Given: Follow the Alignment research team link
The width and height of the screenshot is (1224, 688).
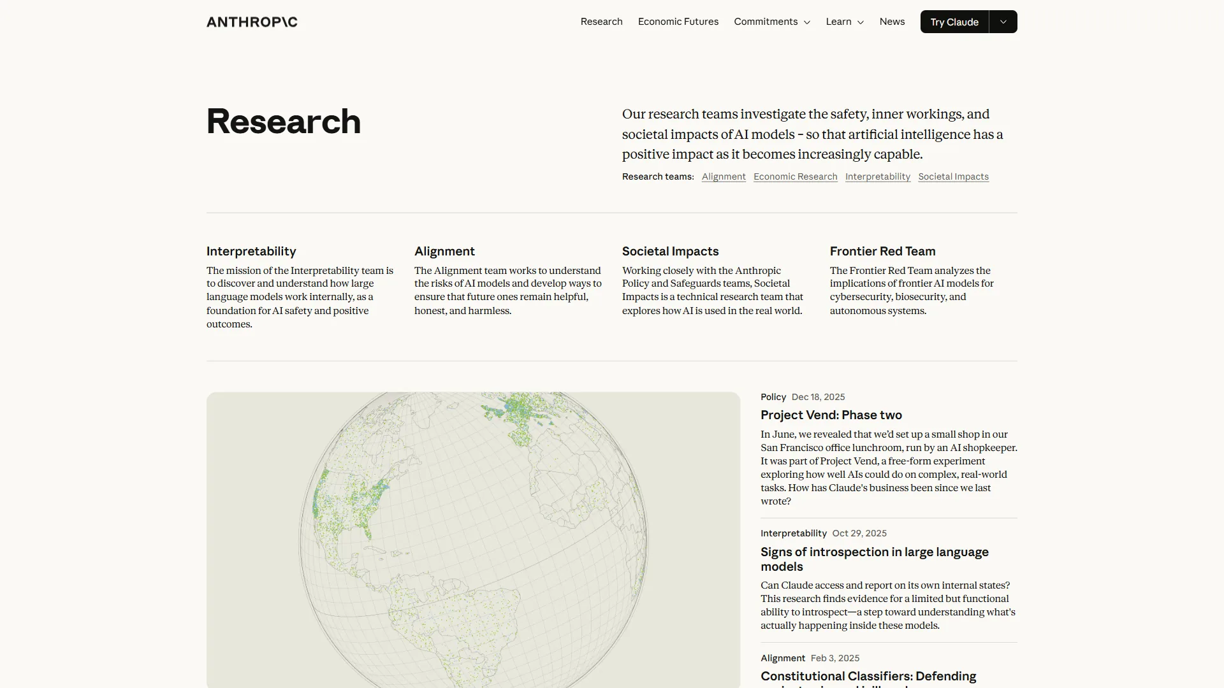Looking at the screenshot, I should tap(724, 176).
